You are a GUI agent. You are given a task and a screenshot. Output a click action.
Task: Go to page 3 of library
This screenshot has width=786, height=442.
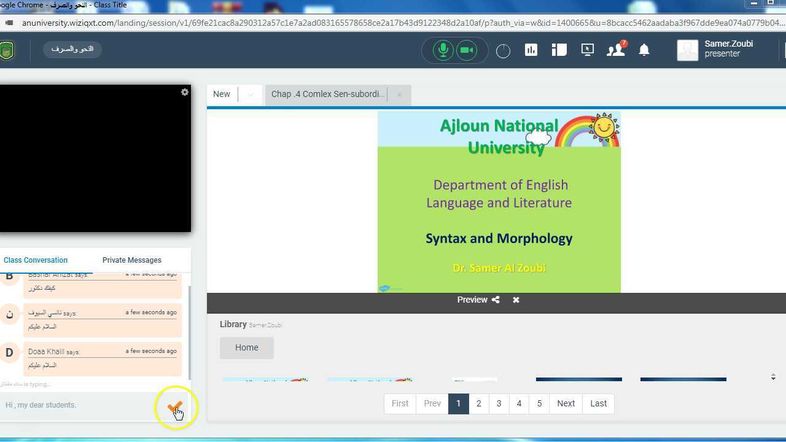(x=499, y=403)
